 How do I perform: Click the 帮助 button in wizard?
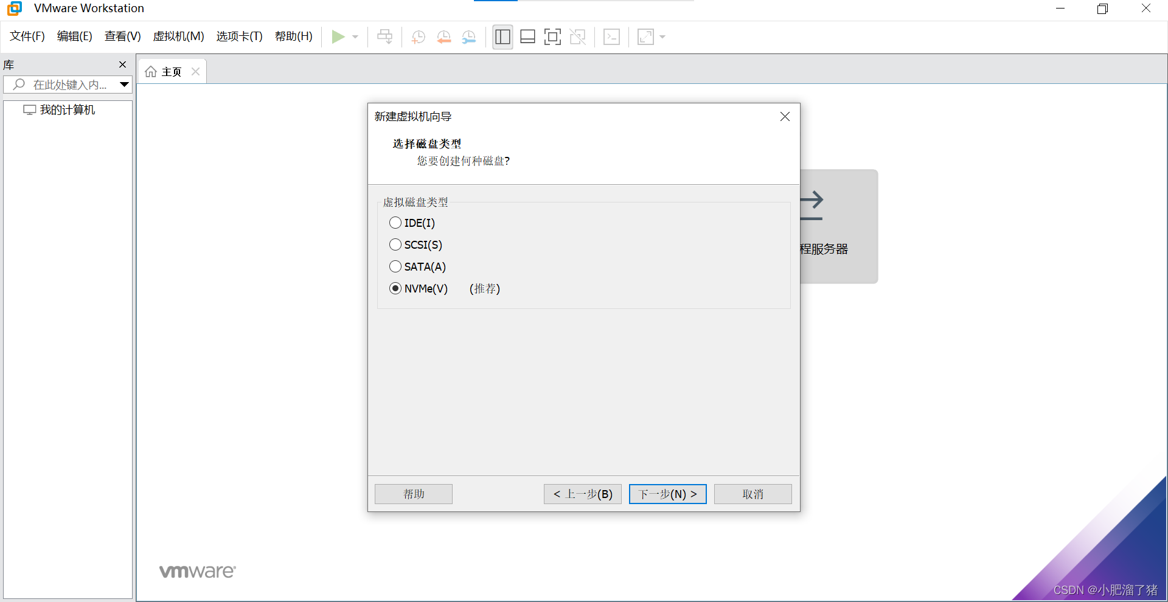coord(414,494)
